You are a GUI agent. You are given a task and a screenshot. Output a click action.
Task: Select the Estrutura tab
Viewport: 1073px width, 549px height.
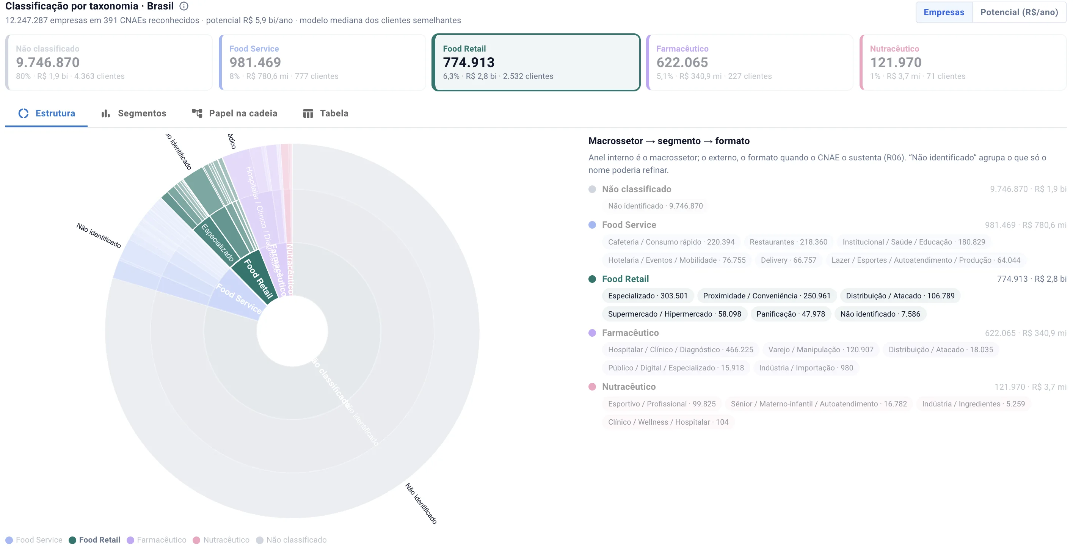tap(47, 113)
